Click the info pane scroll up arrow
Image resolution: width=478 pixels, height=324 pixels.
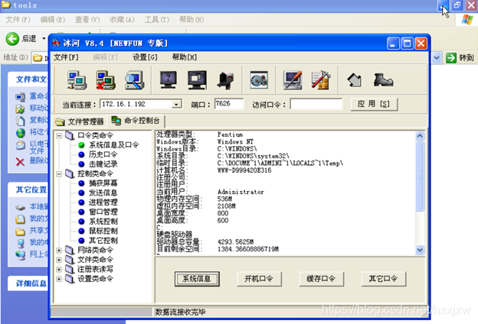[x=420, y=136]
